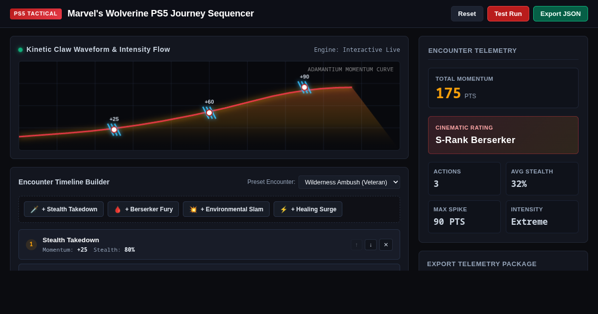The width and height of the screenshot is (598, 314).
Task: Add a Berserker Fury action
Action: pyautogui.click(x=143, y=209)
